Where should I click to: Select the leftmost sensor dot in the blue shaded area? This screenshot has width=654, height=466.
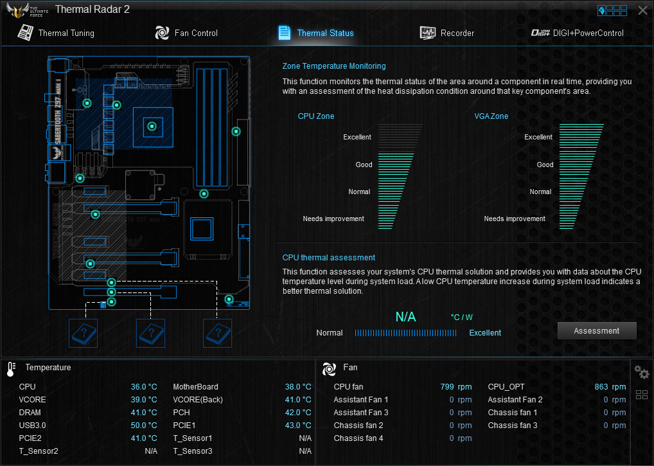(x=87, y=103)
